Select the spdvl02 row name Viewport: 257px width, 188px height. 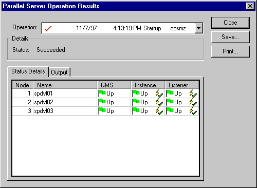[44, 102]
